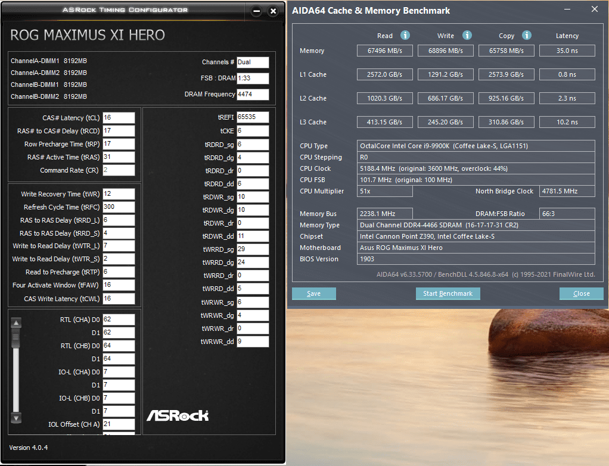Click the RTL (CHB) D0 field
Screen dimensions: 609x466
119,346
